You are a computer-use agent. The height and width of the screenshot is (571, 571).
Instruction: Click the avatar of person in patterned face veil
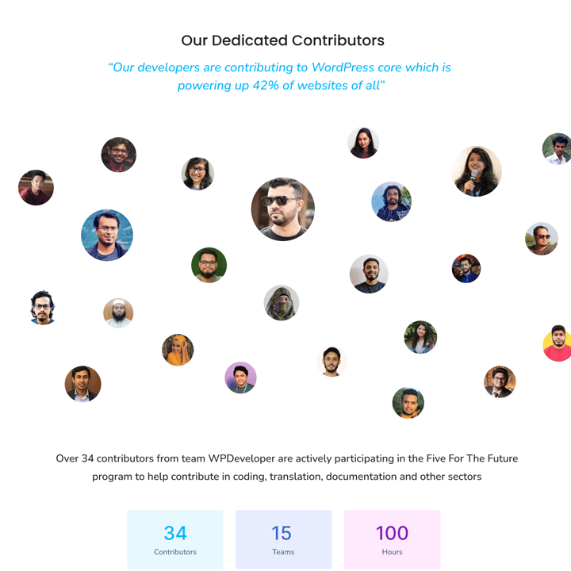(281, 303)
